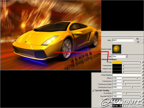Click the checker map button for Eccentricity
This screenshot has width=144, height=108.
coord(143,93)
